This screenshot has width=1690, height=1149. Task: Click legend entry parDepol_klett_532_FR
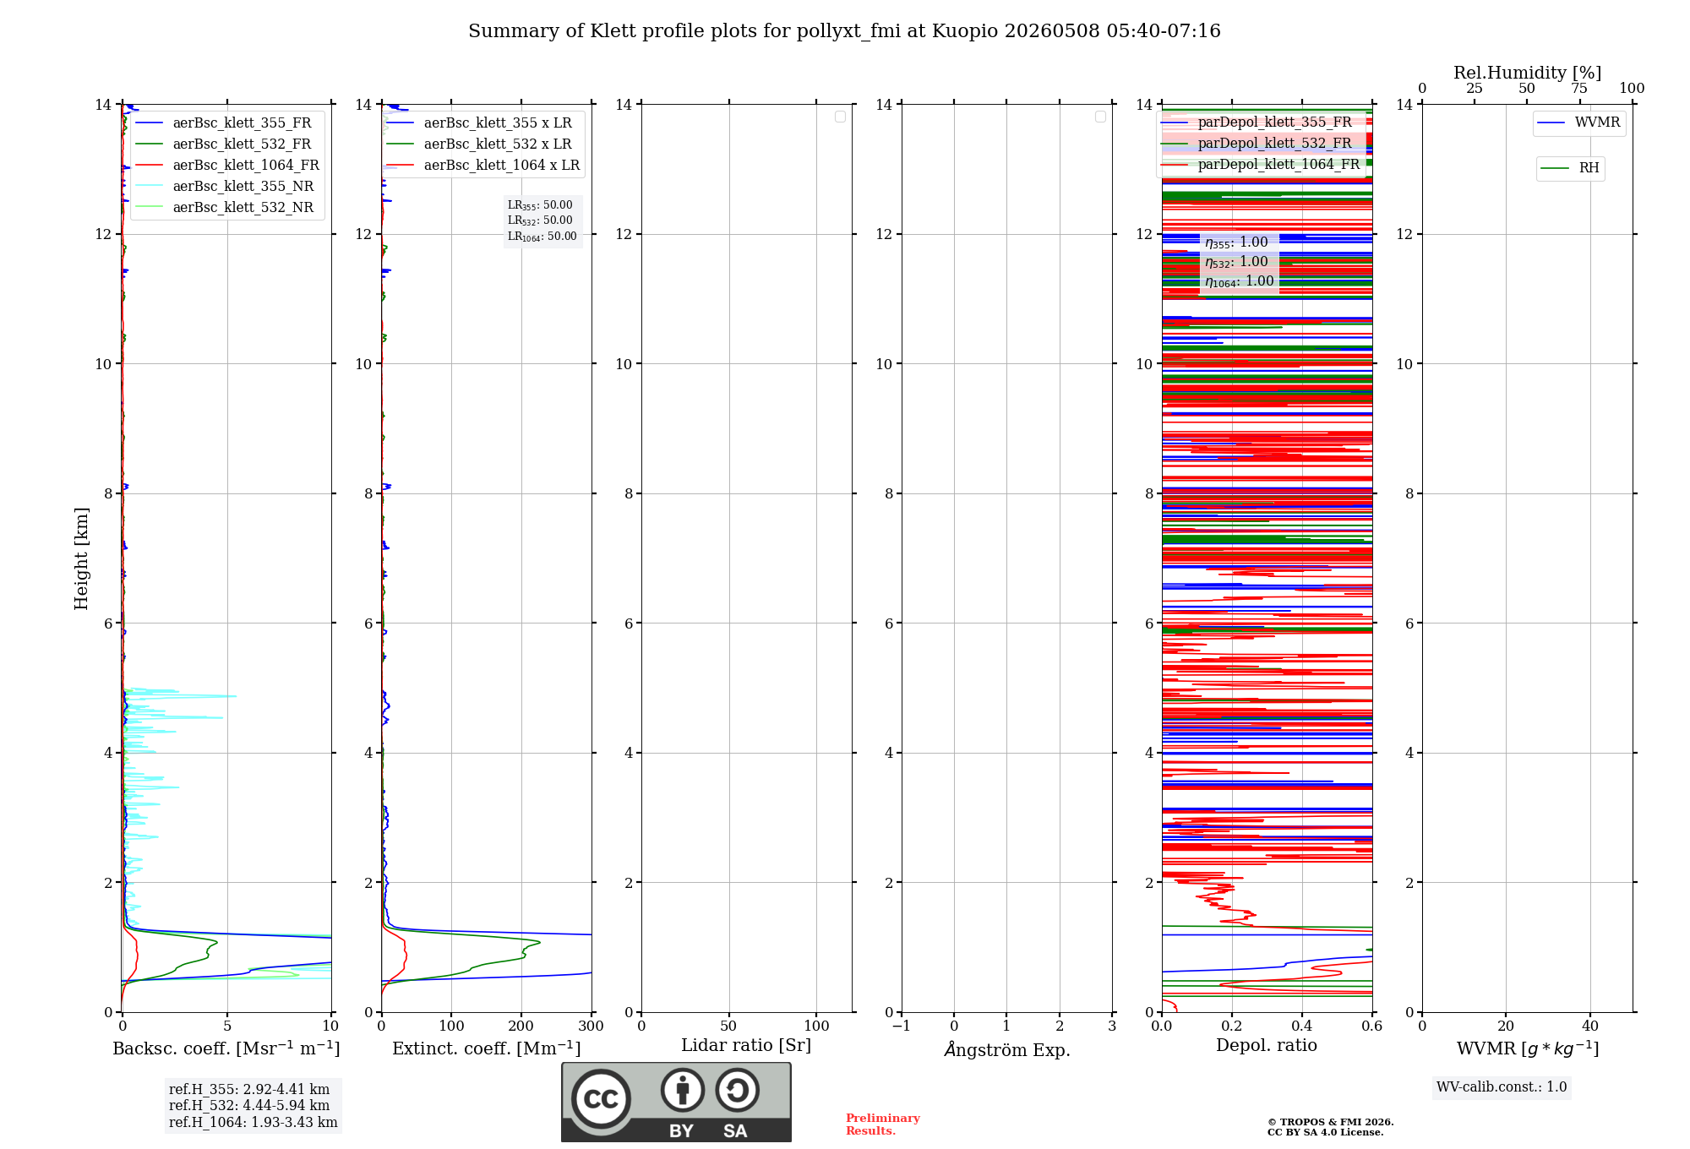click(1257, 143)
